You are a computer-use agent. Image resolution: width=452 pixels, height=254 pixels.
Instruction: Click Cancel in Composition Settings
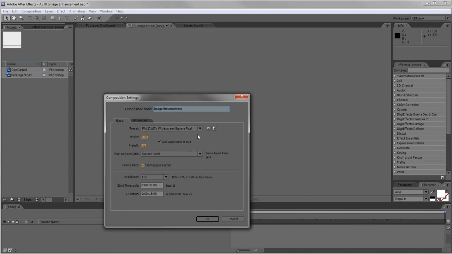point(233,219)
